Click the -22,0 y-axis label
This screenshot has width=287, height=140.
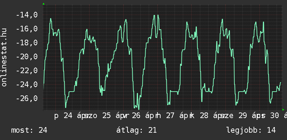[26, 71]
